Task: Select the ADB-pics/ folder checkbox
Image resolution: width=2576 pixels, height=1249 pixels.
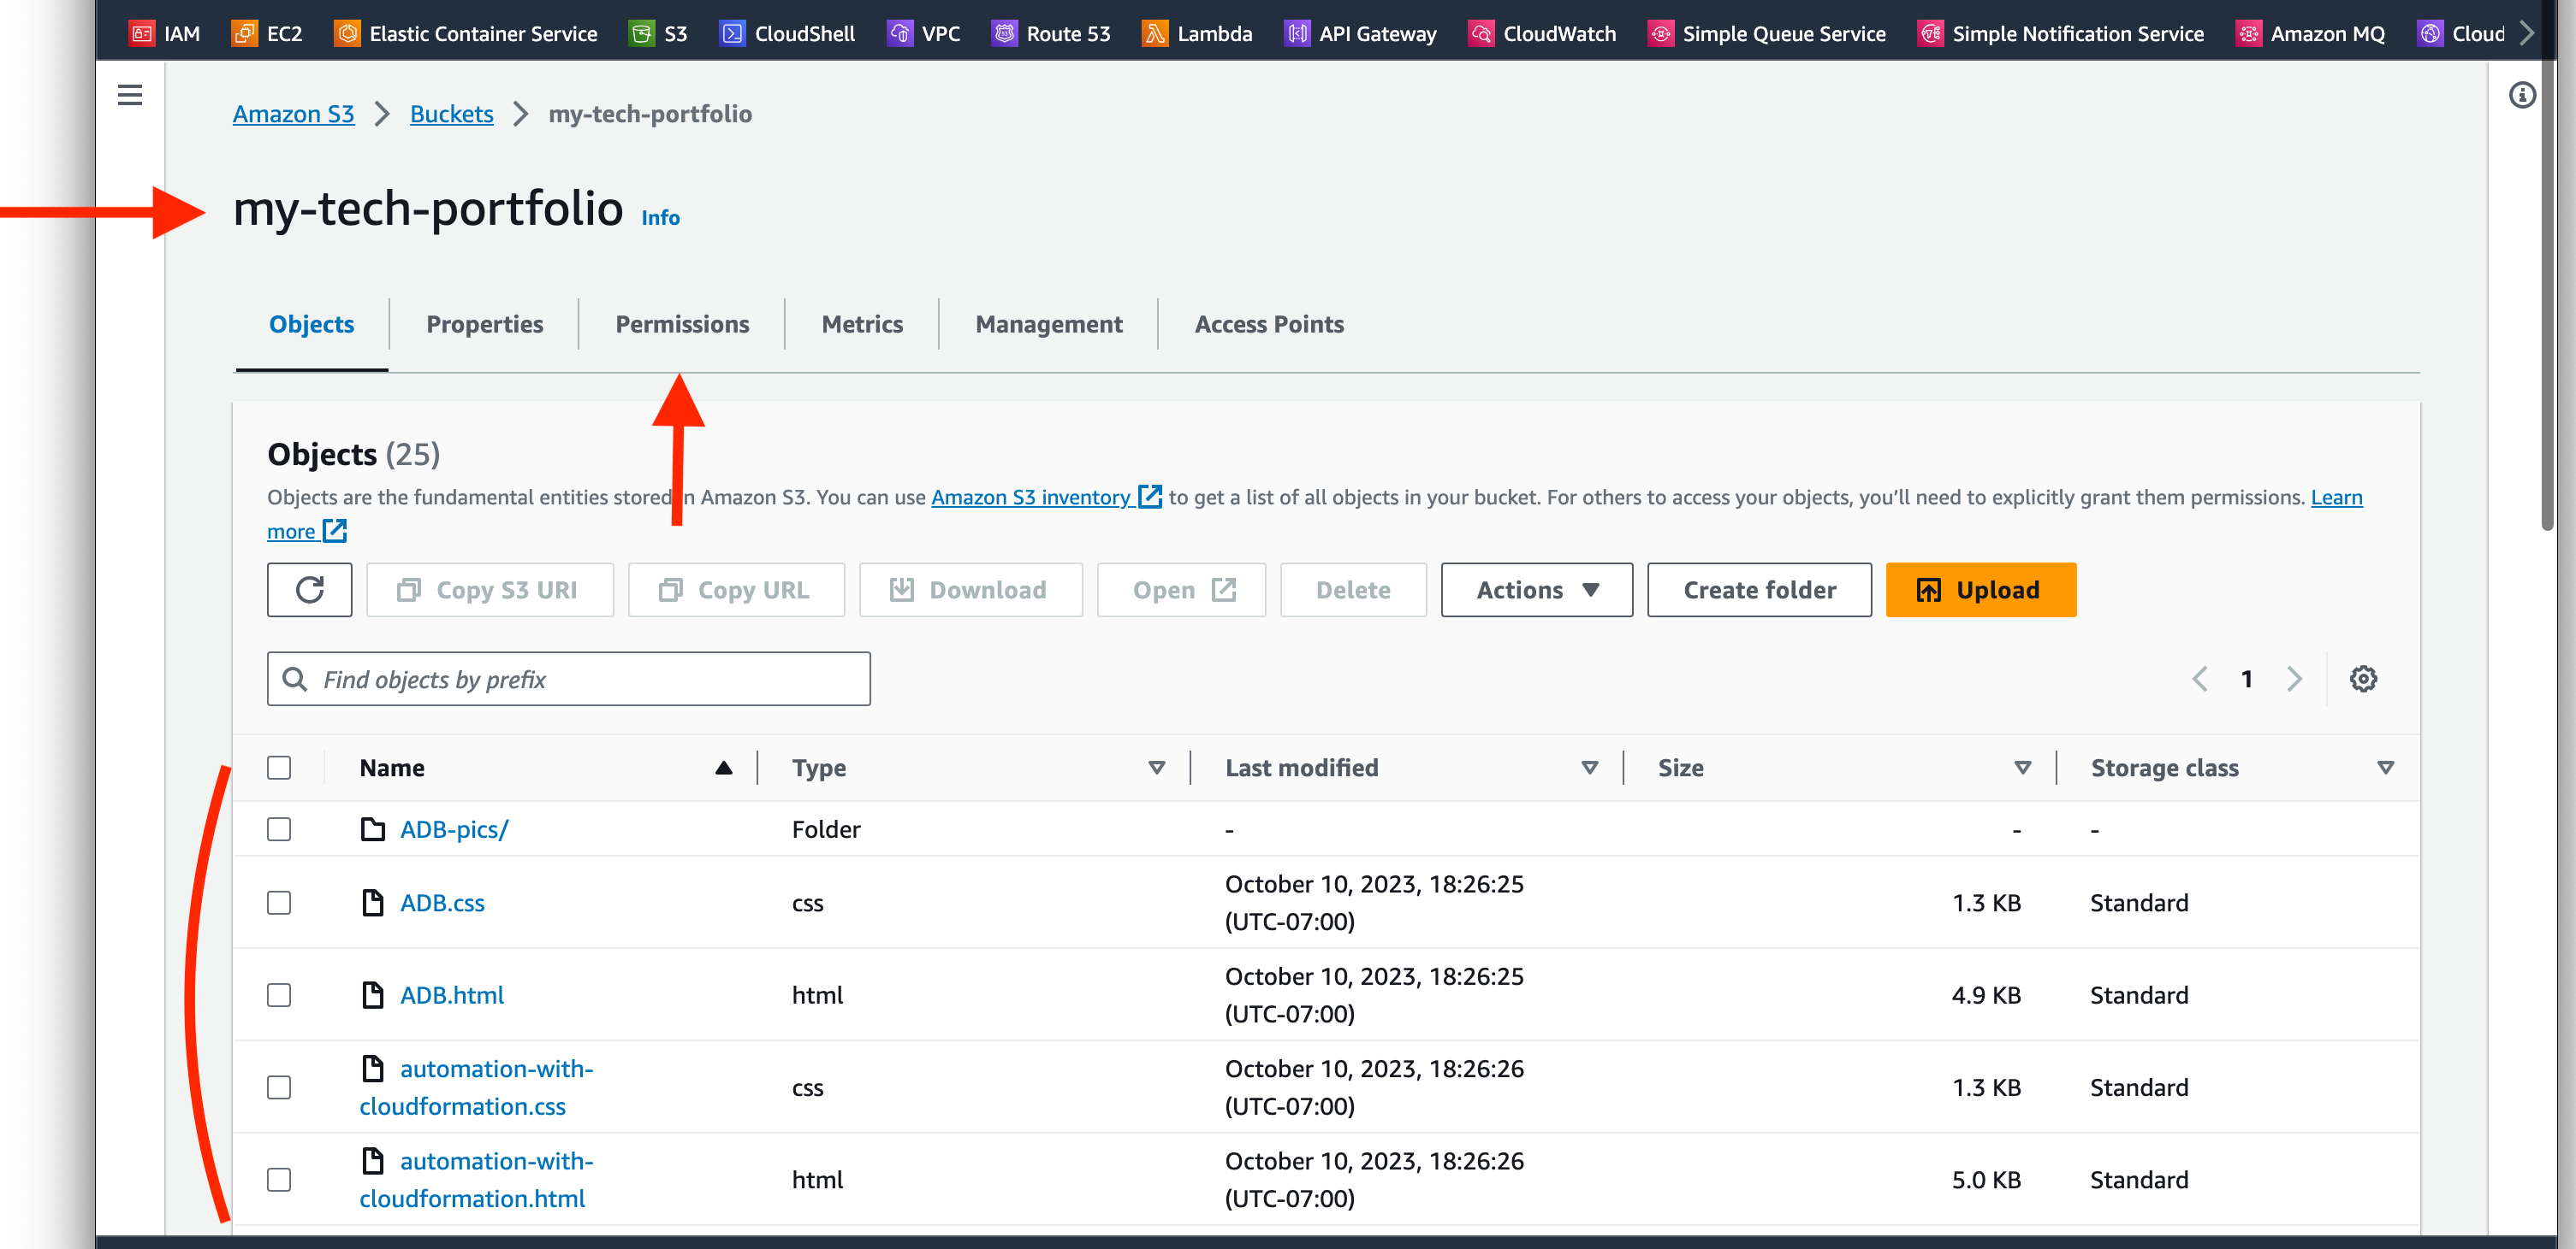Action: point(279,829)
